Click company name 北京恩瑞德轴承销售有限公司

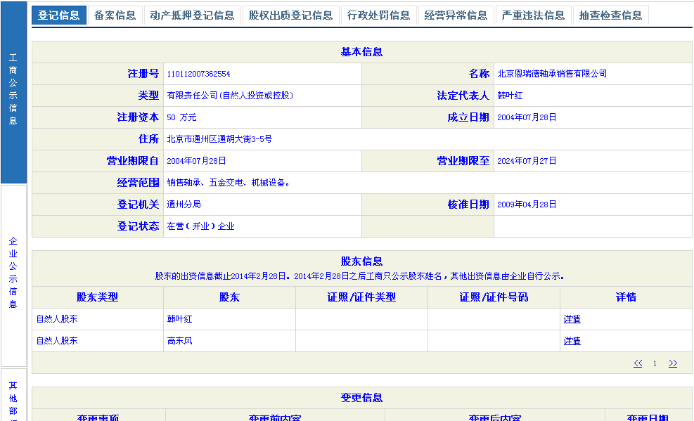(552, 74)
